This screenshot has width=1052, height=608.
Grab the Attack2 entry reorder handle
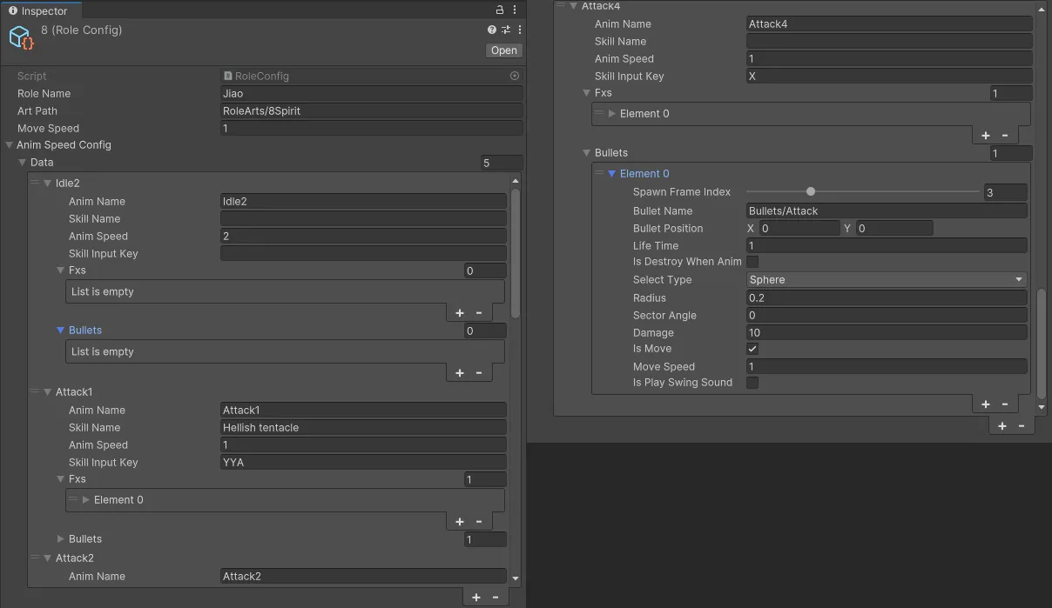(35, 558)
